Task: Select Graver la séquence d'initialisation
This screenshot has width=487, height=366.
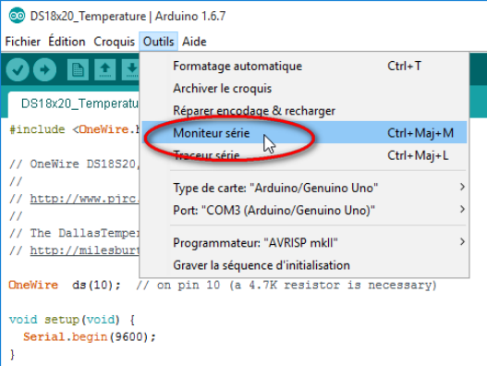Action: 304,265
